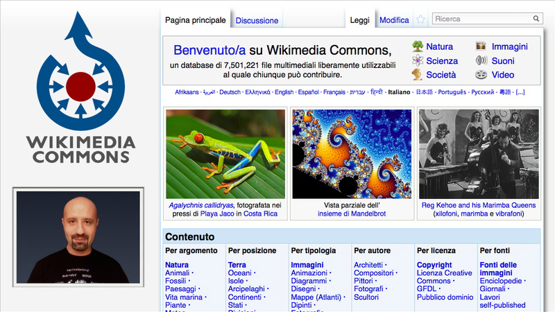Switch language to English
Viewport: 555px width, 312px height.
[x=284, y=92]
